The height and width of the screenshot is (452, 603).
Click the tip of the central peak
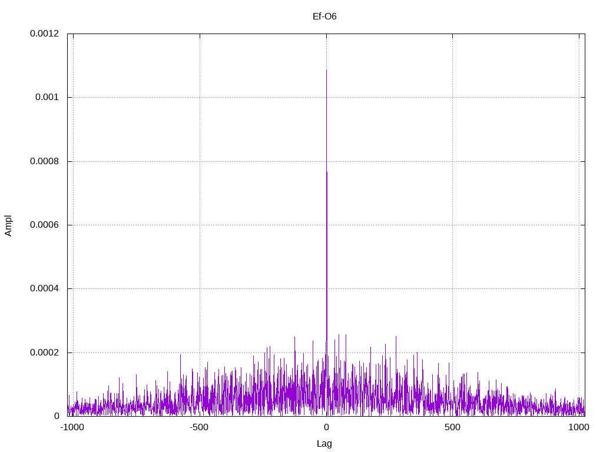tap(326, 70)
